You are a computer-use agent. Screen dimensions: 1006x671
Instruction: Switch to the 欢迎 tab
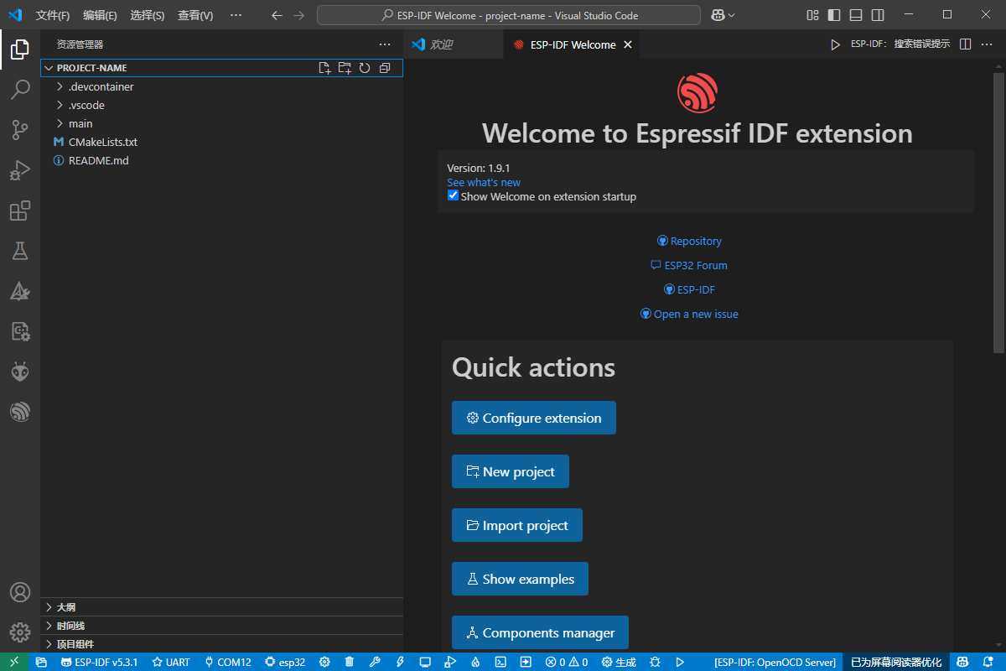[454, 44]
